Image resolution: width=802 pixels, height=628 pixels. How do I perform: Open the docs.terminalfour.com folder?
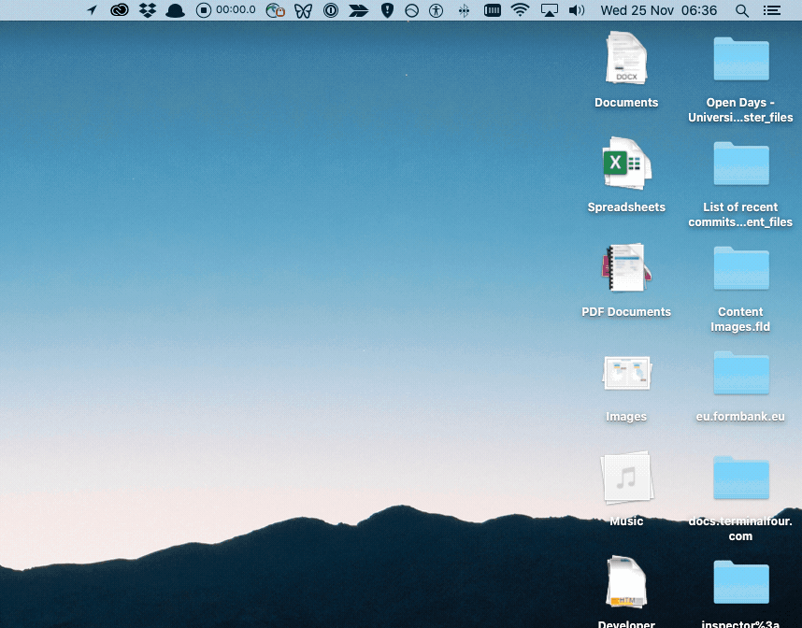click(x=740, y=478)
